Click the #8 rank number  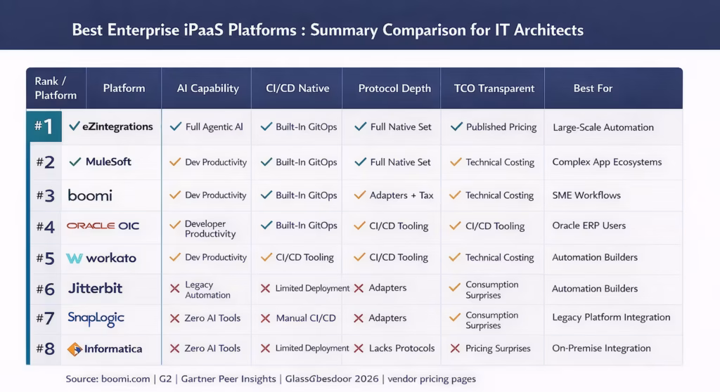[x=46, y=349]
